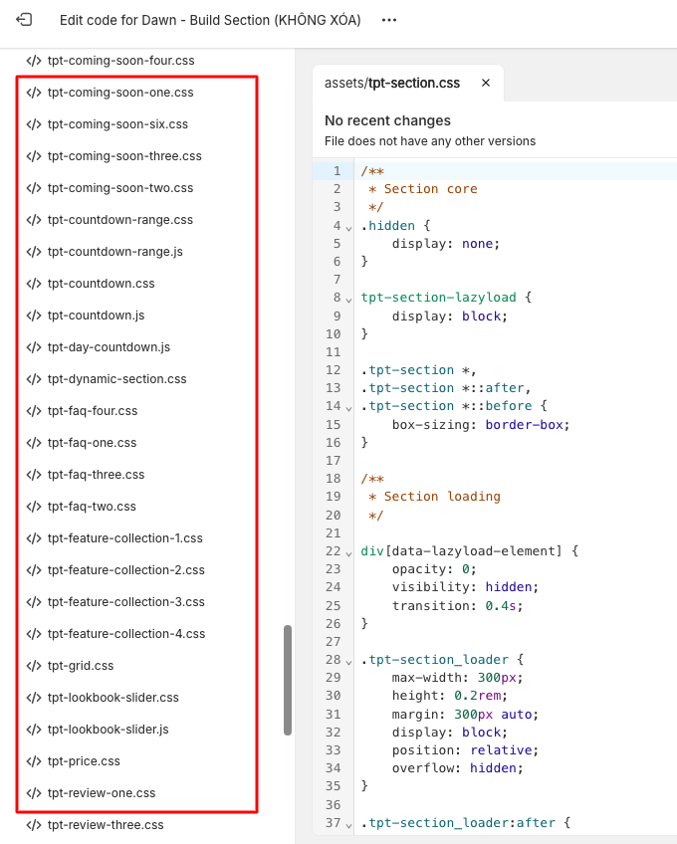This screenshot has width=677, height=844.
Task: Collapse the .tpt-section_loader:after fold arrow at line 37
Action: tap(348, 825)
